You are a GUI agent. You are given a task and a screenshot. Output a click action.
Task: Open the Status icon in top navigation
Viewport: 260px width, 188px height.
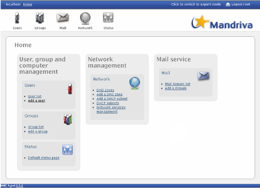108,17
